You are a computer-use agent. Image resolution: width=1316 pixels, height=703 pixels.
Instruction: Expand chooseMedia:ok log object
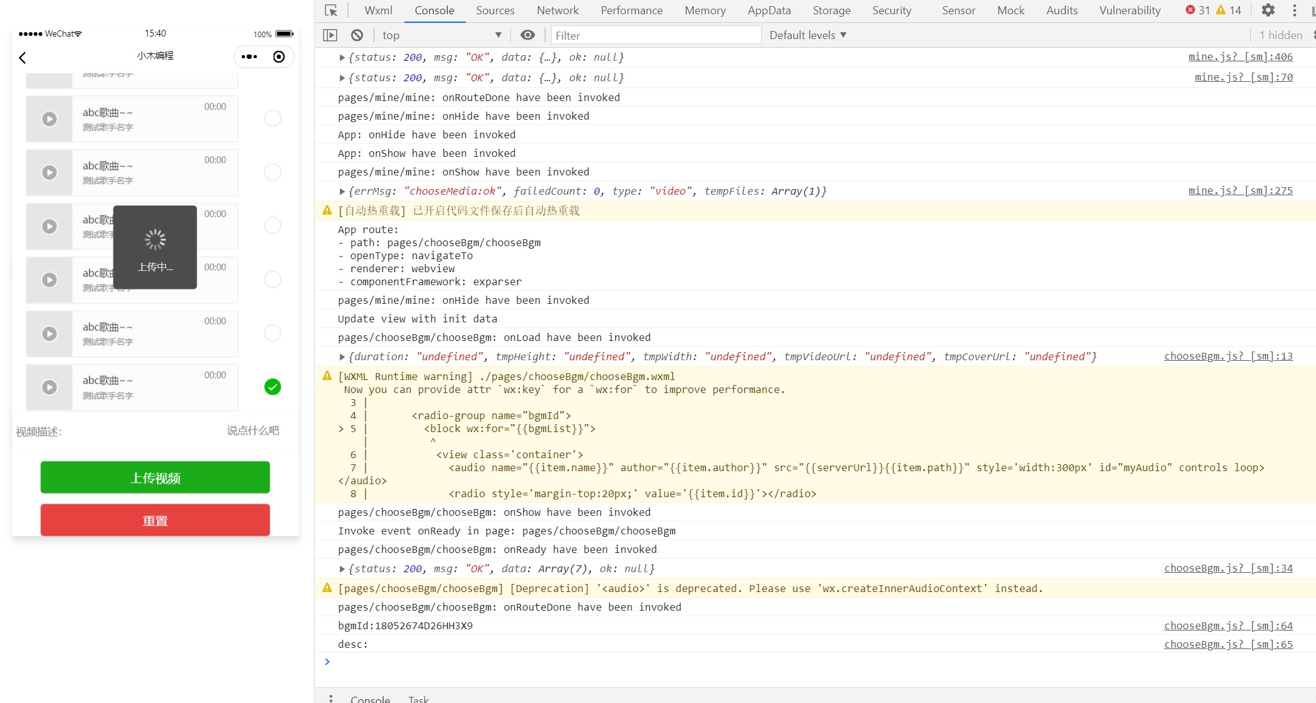(342, 192)
